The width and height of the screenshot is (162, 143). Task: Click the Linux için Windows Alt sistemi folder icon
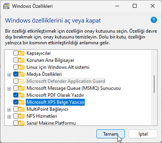pyautogui.click(x=21, y=67)
